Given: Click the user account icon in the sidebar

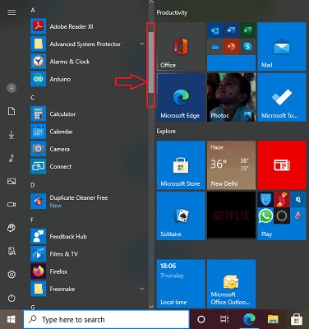Looking at the screenshot, I should (12, 88).
